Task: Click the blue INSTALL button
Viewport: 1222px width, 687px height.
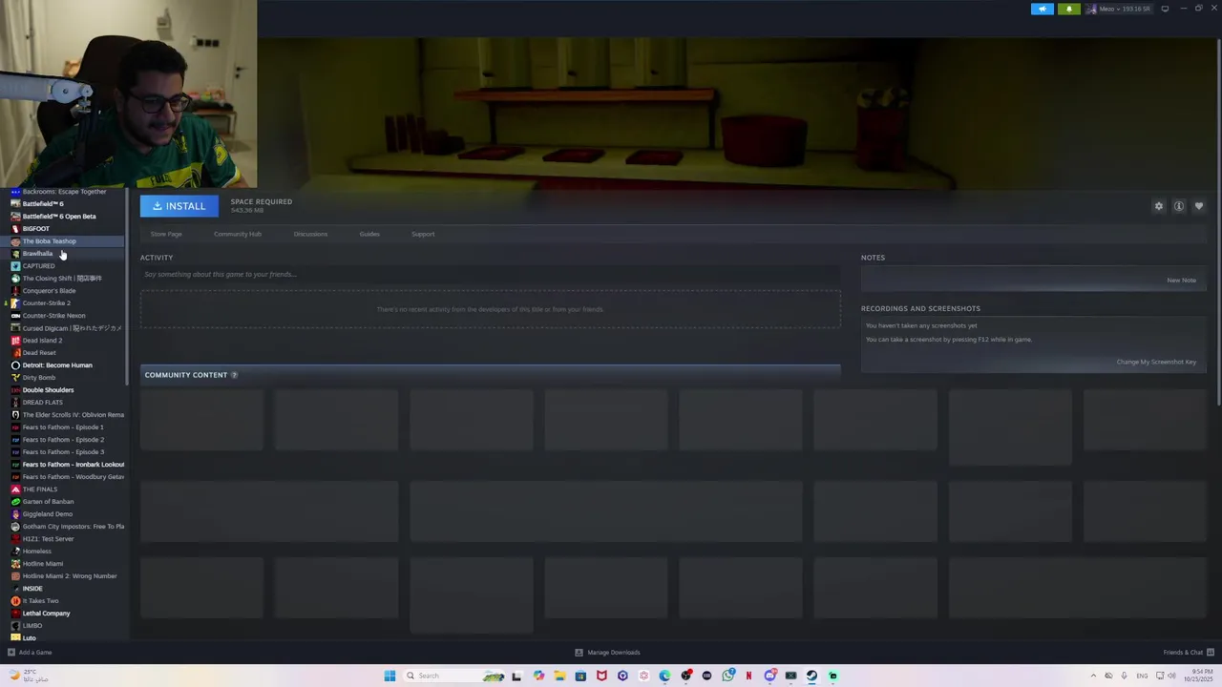Action: click(179, 206)
